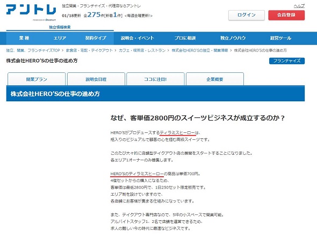Click the heading なぜ、客単価2800円のスイーツビジネスが成立するのか？
317x239 pixels.
tap(198, 118)
